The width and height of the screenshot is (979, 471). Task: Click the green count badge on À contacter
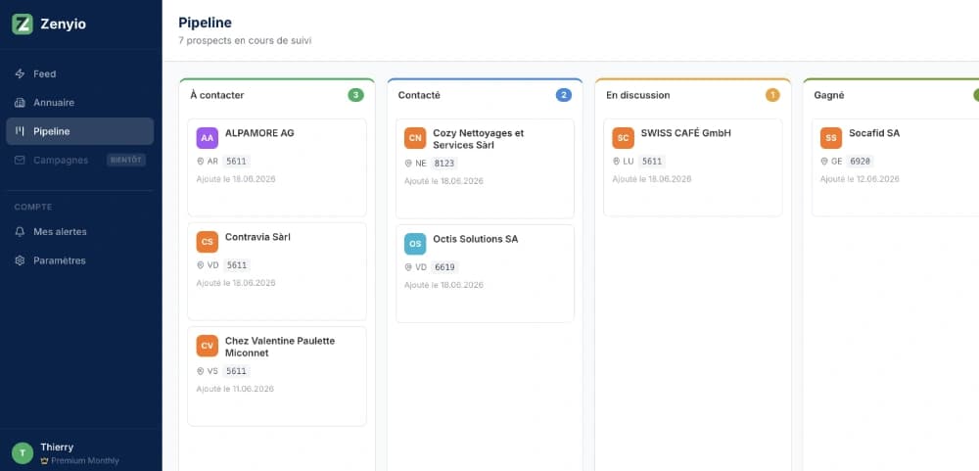click(x=356, y=96)
